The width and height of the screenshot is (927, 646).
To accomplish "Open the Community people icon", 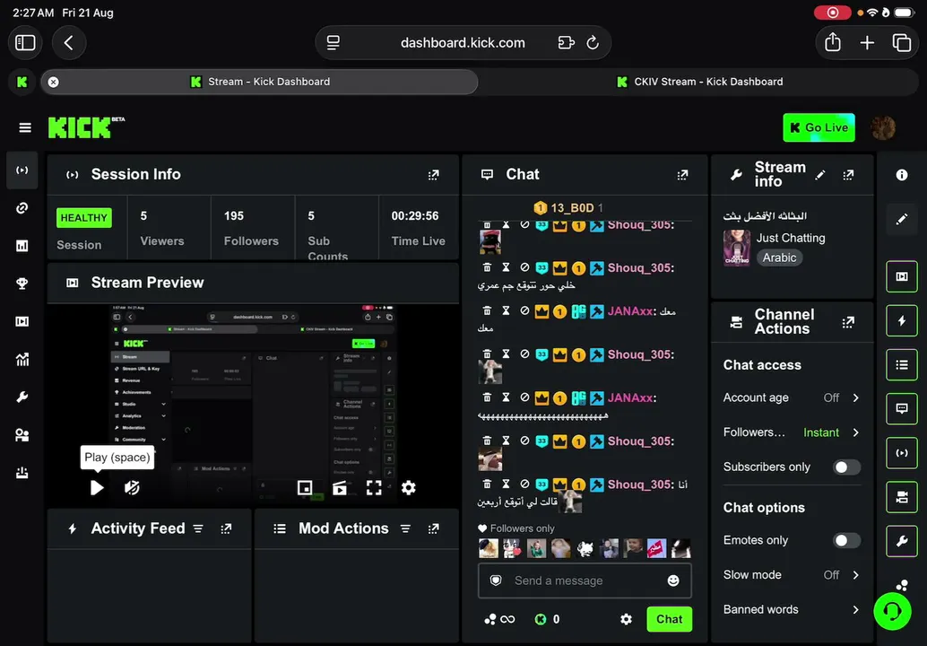I will pos(22,435).
